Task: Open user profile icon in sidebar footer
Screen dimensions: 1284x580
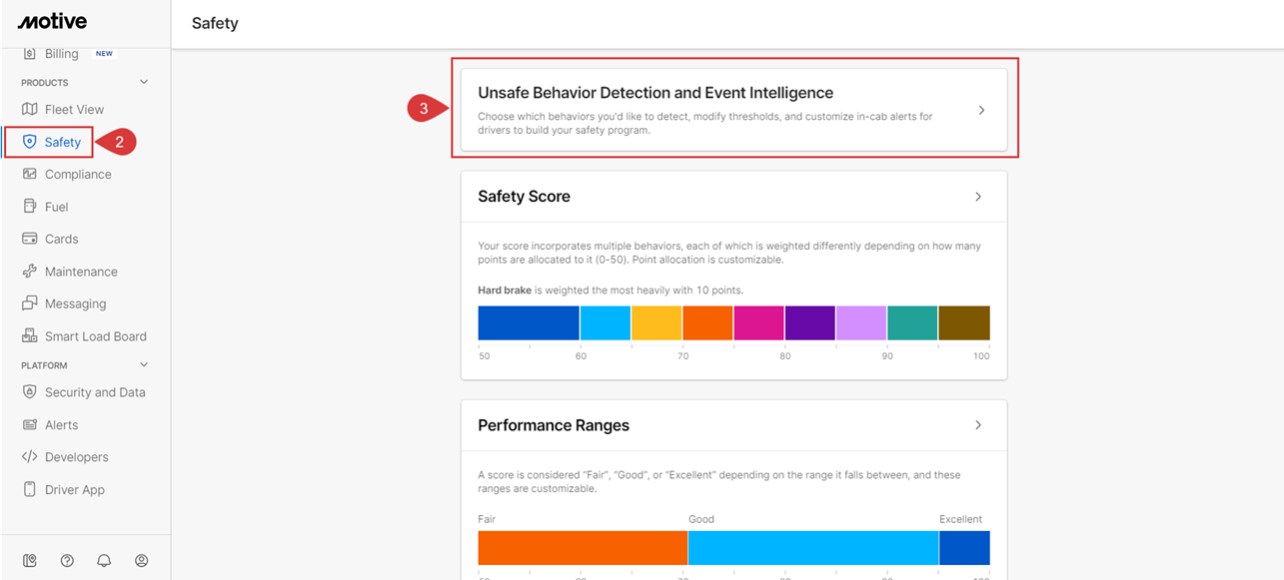Action: point(141,561)
